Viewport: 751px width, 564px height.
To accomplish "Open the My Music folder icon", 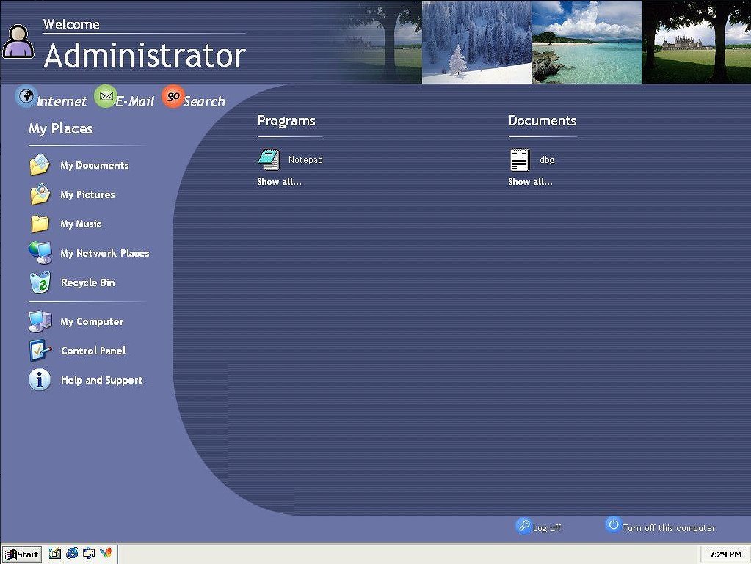I will 40,224.
